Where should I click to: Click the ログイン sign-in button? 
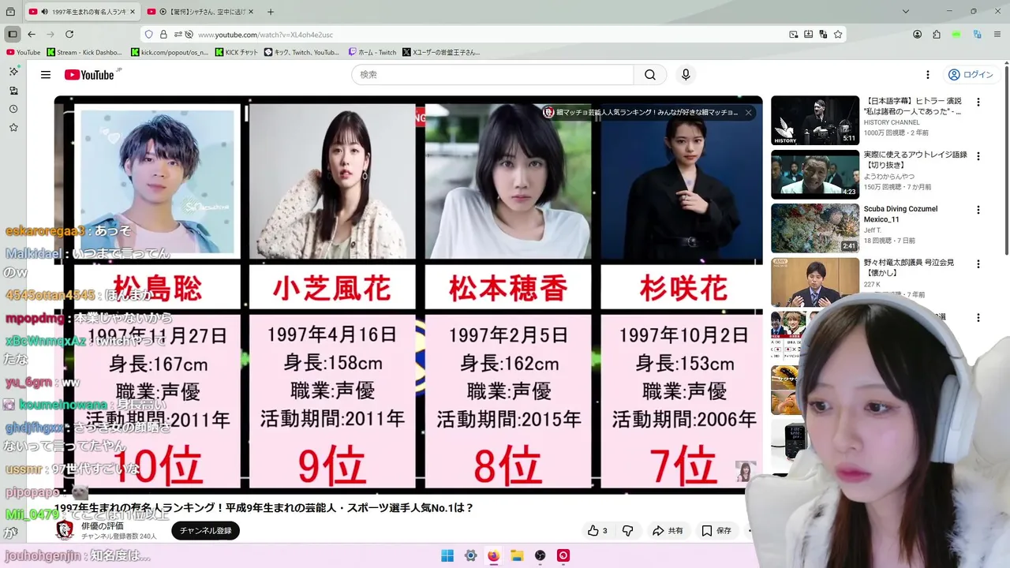pos(971,75)
